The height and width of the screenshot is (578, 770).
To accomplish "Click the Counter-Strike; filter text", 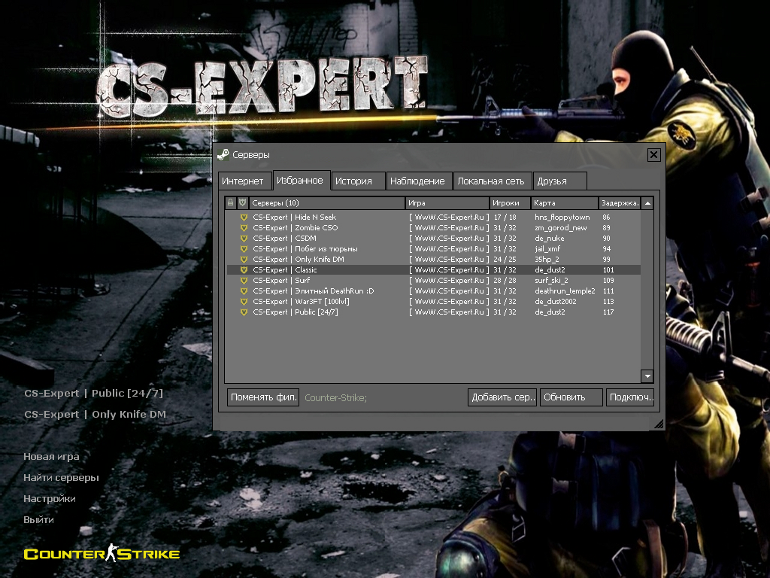I will click(x=336, y=397).
